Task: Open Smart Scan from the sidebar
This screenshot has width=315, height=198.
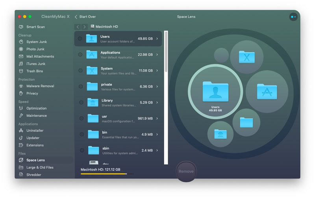Action: pos(32,27)
